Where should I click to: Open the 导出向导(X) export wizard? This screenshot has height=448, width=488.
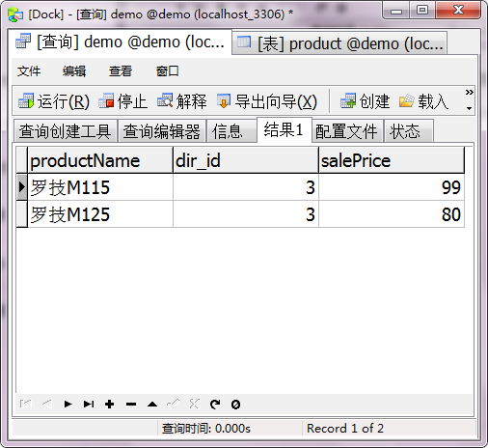pyautogui.click(x=267, y=101)
